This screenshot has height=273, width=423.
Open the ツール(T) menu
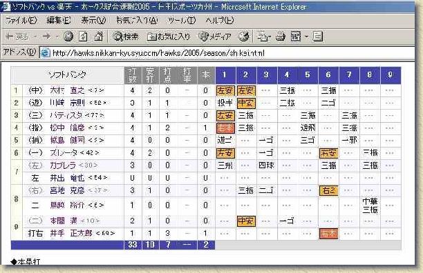click(182, 20)
